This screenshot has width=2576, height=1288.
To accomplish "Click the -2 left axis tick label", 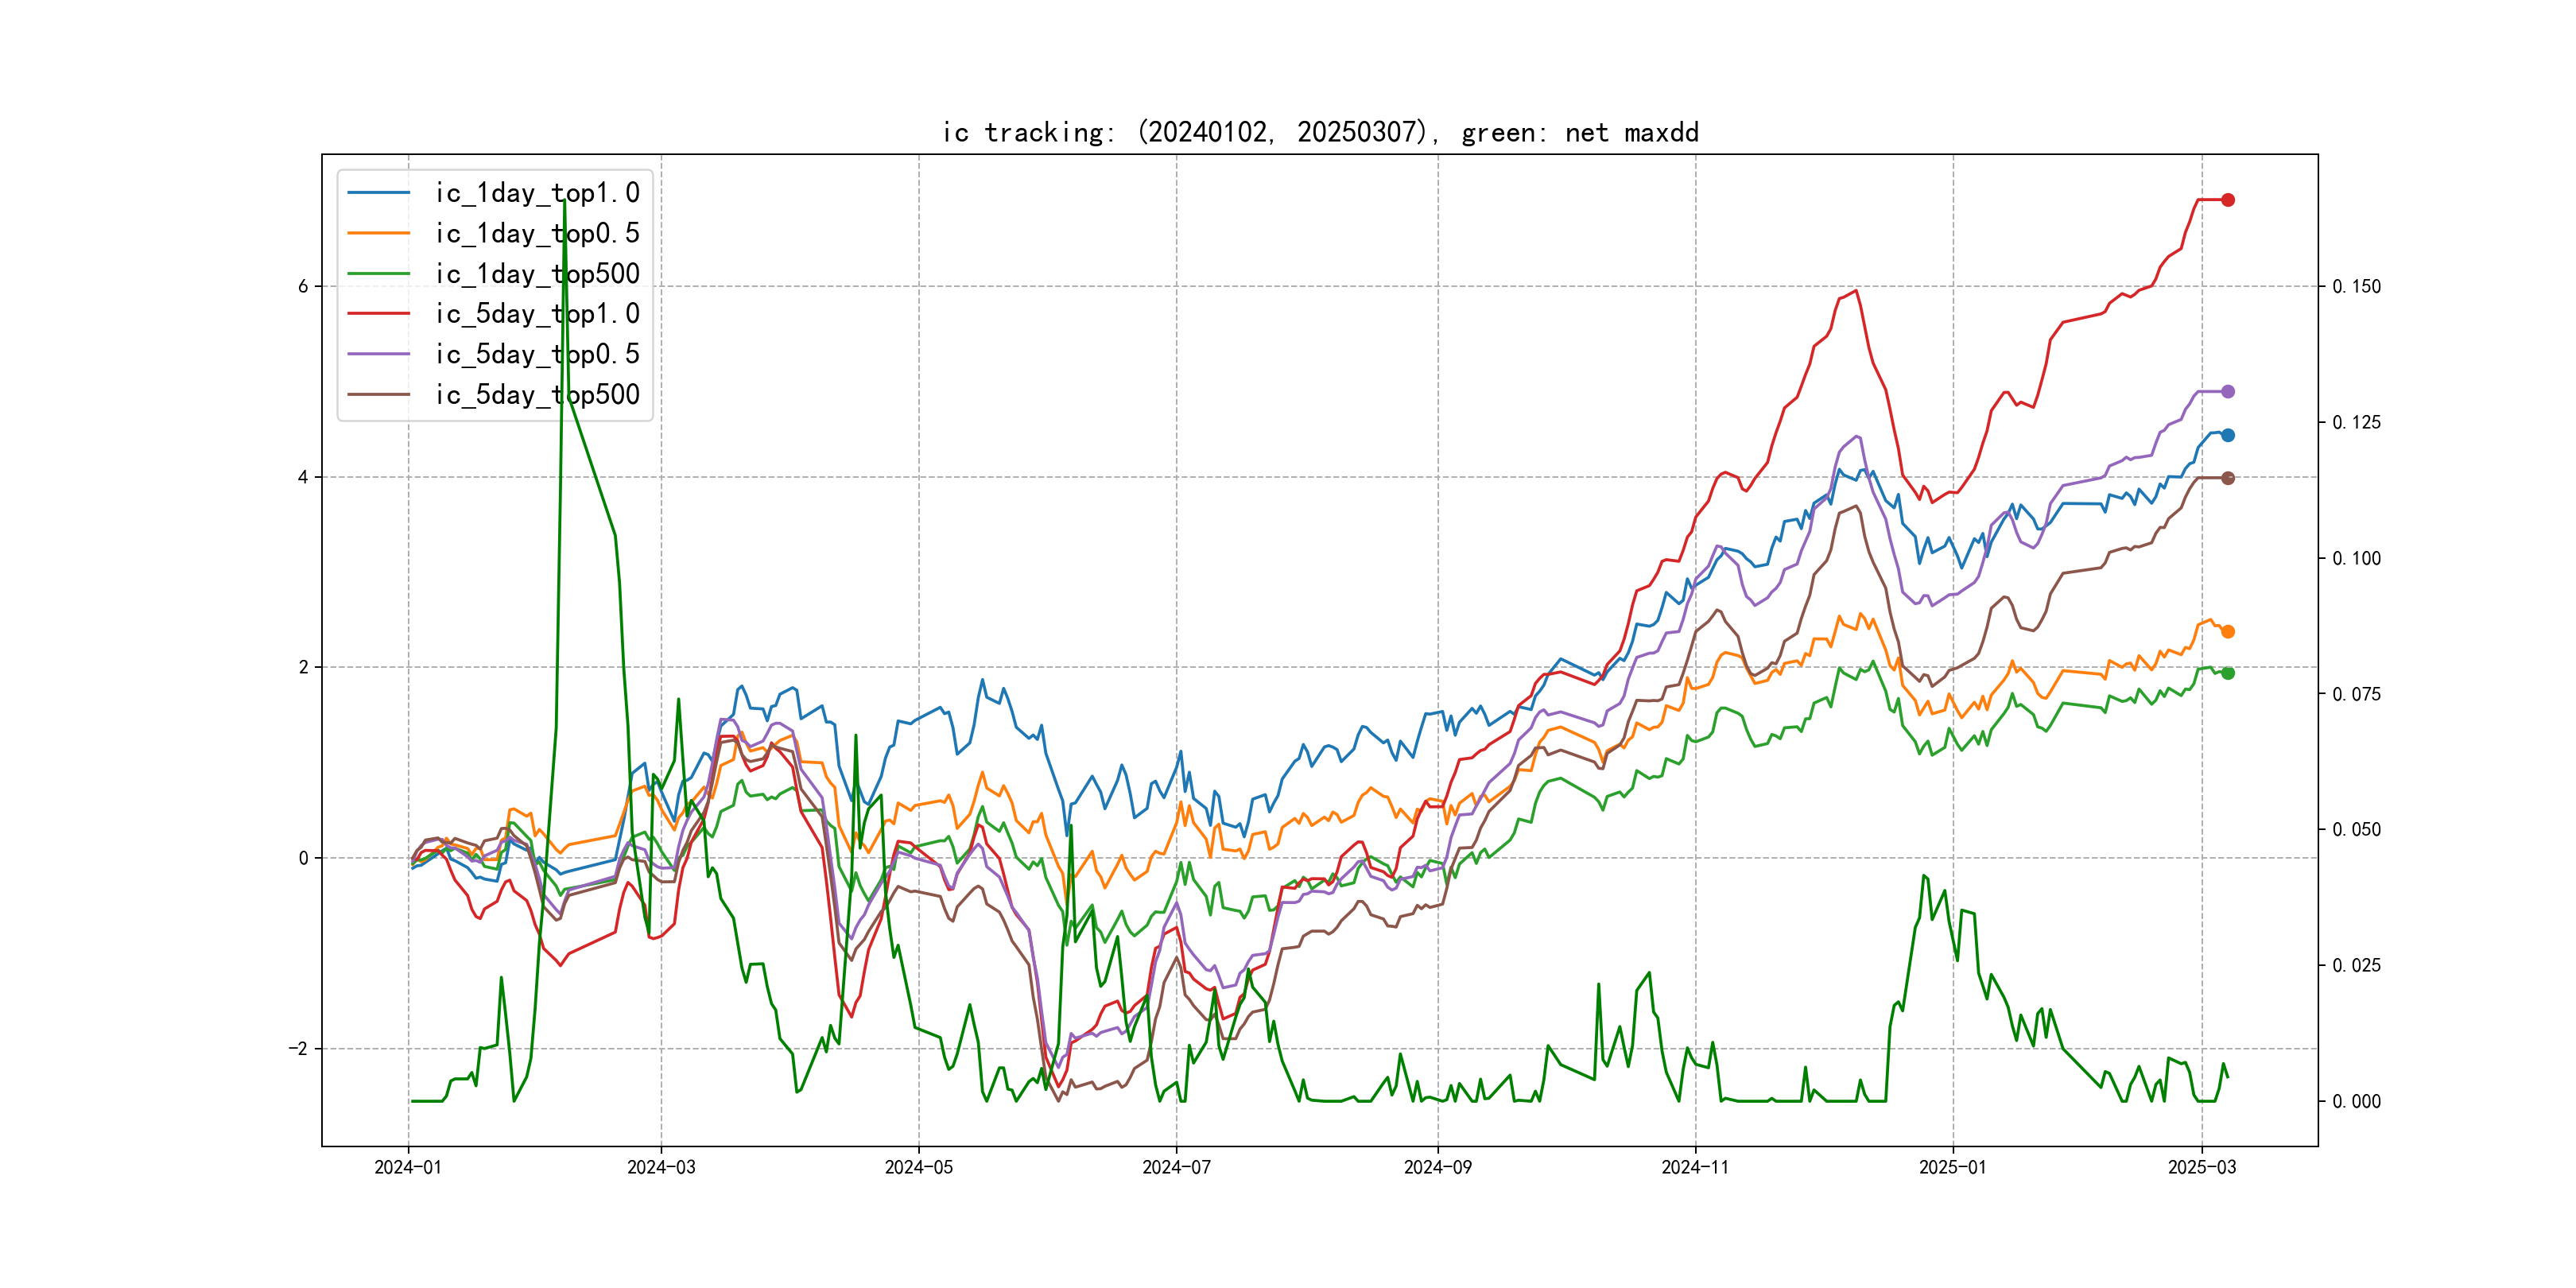I will click(298, 1049).
